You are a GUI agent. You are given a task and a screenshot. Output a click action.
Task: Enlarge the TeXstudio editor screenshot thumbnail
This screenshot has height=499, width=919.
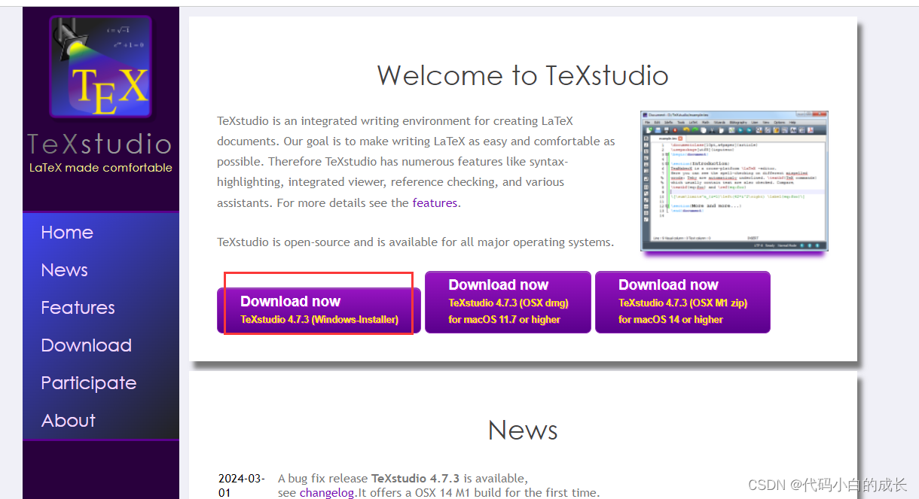click(x=734, y=181)
